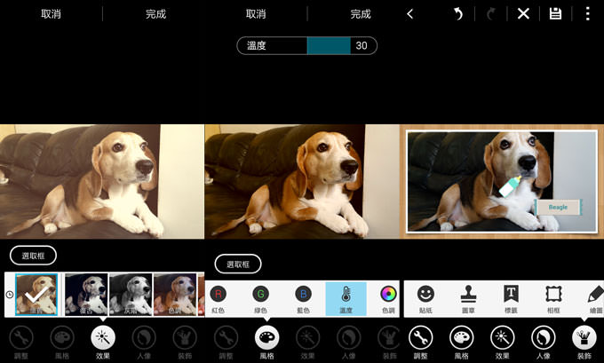Screen dimensions: 604x363
Task: Click the undo arrow in top bar
Action: (x=458, y=14)
